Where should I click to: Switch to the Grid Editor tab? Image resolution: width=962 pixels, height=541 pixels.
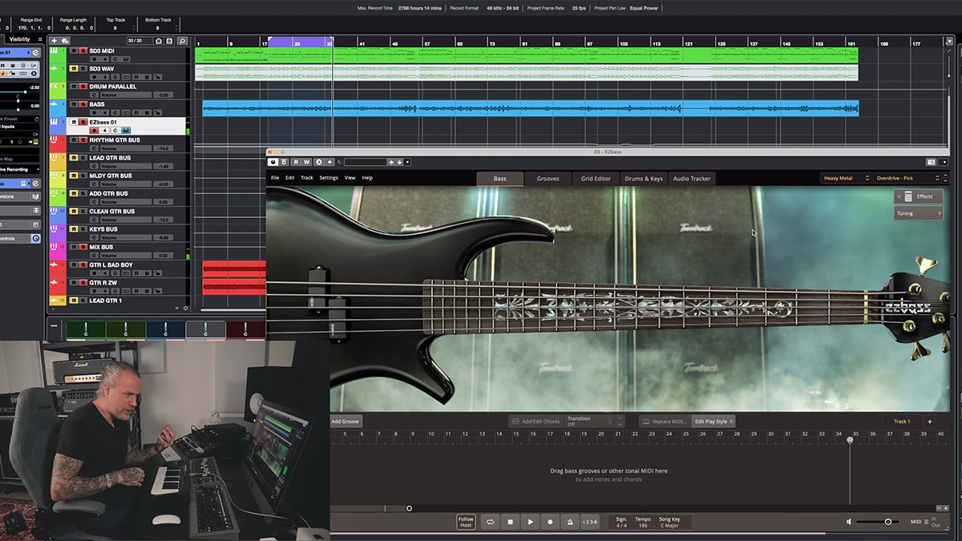[x=596, y=179]
